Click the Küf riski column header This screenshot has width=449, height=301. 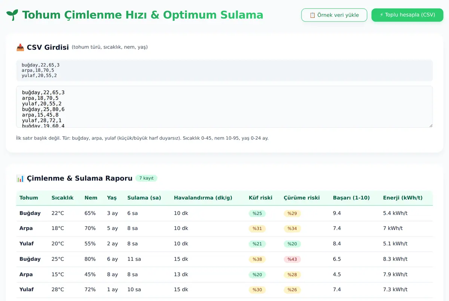(x=260, y=198)
